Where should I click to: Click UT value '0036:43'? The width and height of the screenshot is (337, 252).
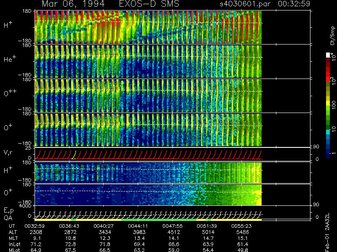point(69,226)
